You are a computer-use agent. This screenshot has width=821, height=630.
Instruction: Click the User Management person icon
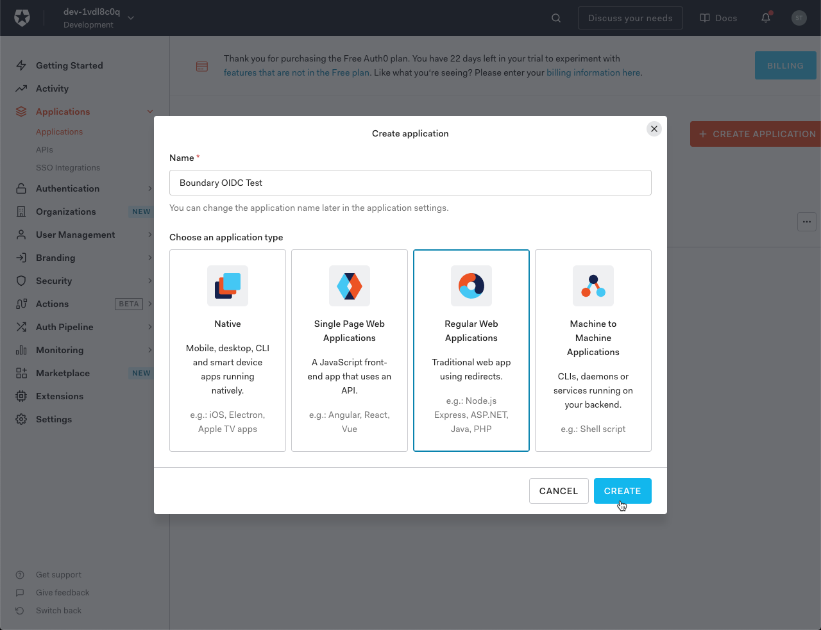[21, 235]
